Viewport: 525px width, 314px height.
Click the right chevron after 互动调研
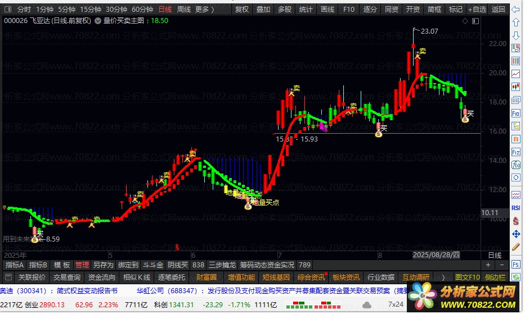(x=443, y=277)
